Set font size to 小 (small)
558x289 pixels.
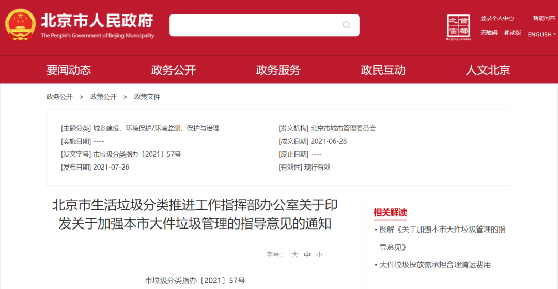pos(319,255)
